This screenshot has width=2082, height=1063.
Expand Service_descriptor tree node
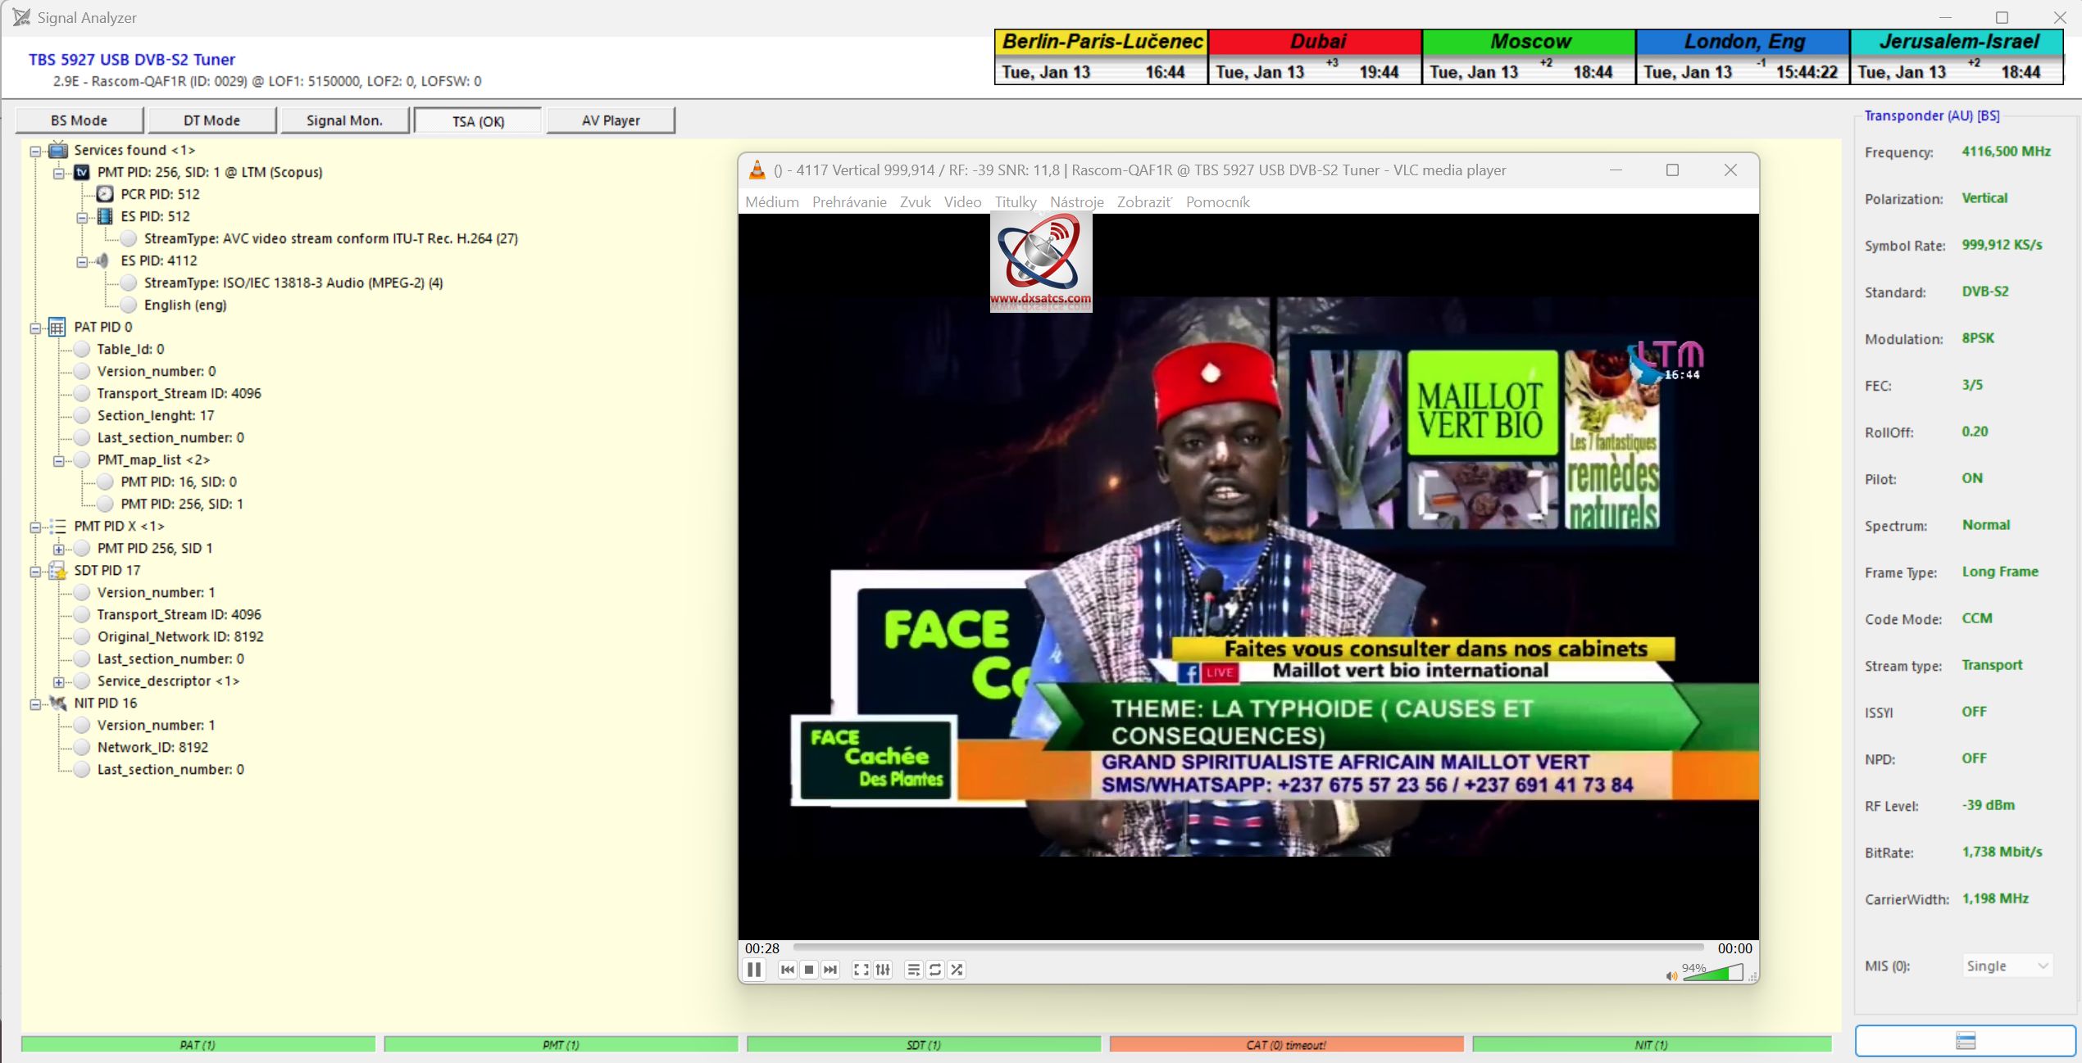pyautogui.click(x=59, y=682)
